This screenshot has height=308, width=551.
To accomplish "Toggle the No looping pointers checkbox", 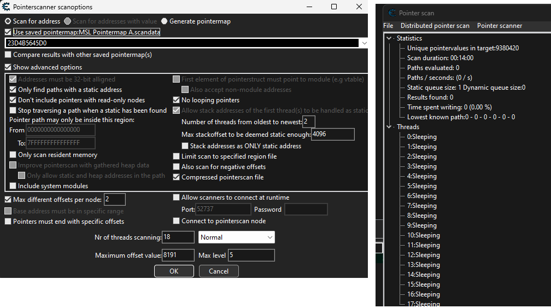I will [x=177, y=100].
